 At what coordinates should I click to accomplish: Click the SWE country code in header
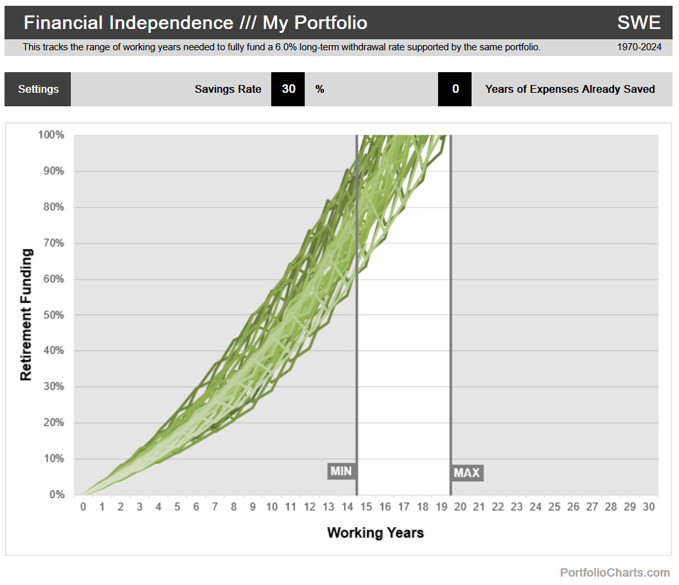[x=638, y=23]
